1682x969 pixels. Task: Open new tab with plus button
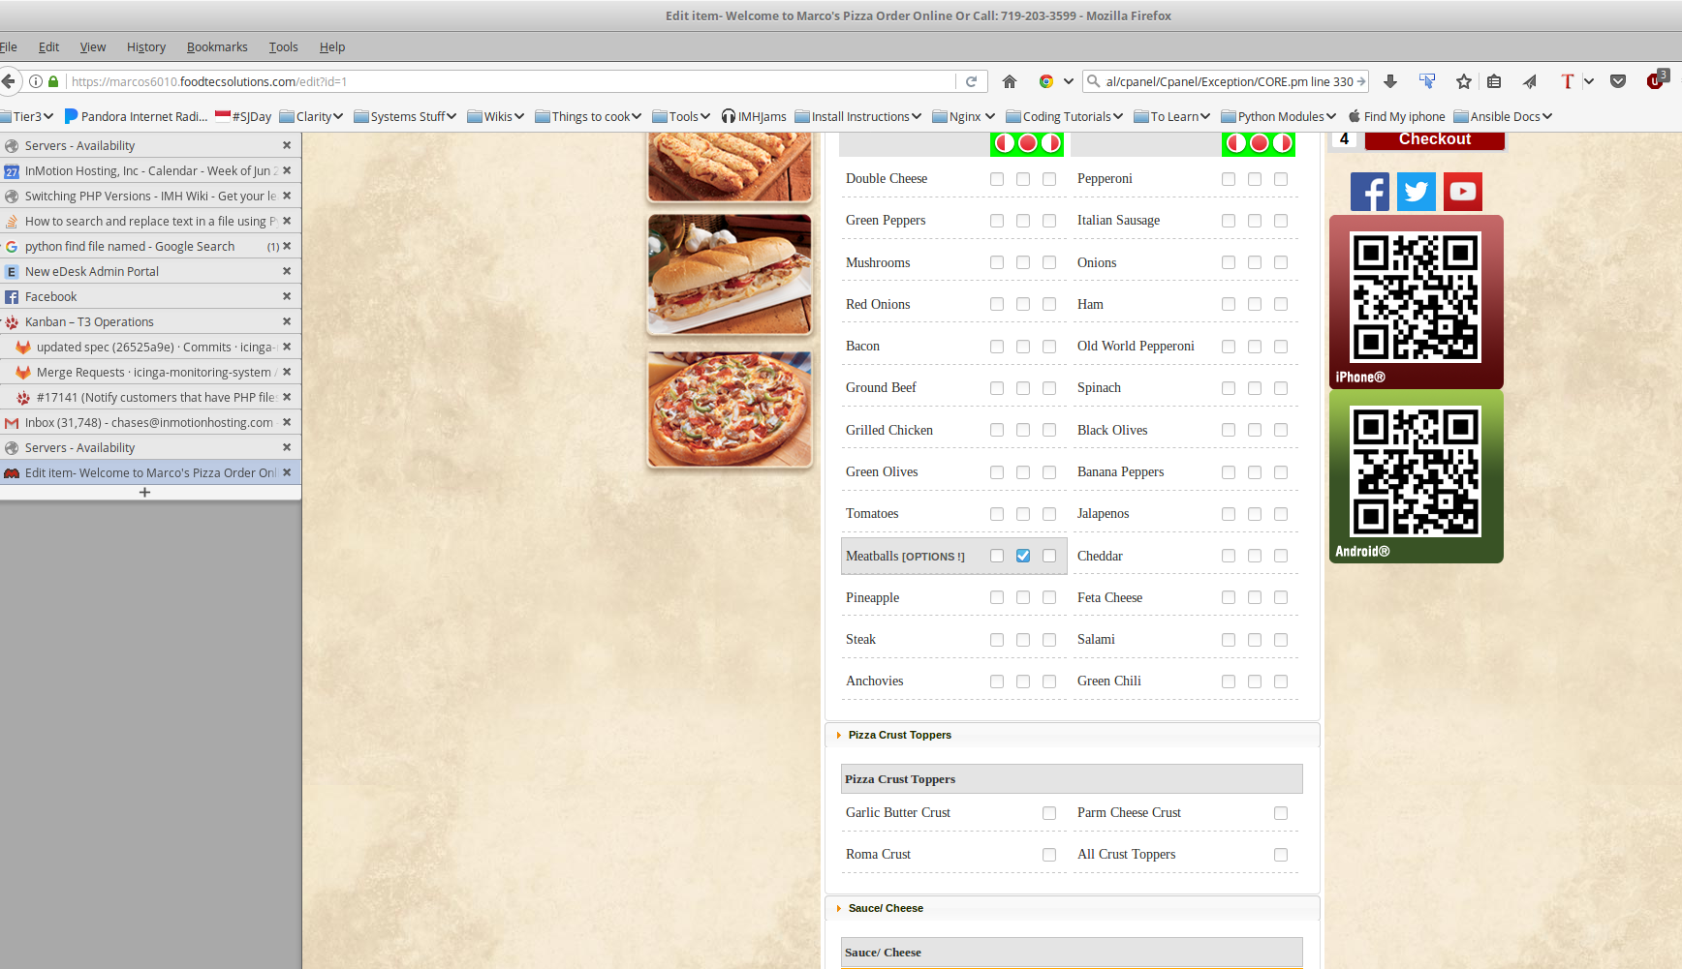click(x=144, y=492)
